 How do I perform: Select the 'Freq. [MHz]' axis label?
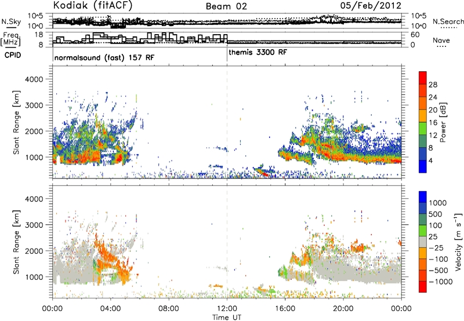pos(11,39)
